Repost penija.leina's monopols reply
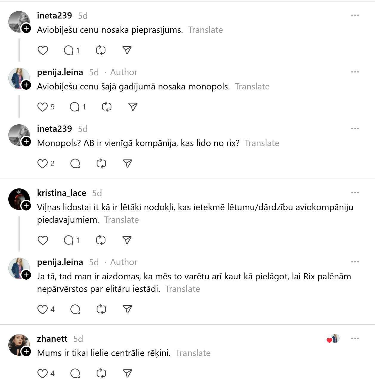Screen dimensions: 375x381 [106, 107]
